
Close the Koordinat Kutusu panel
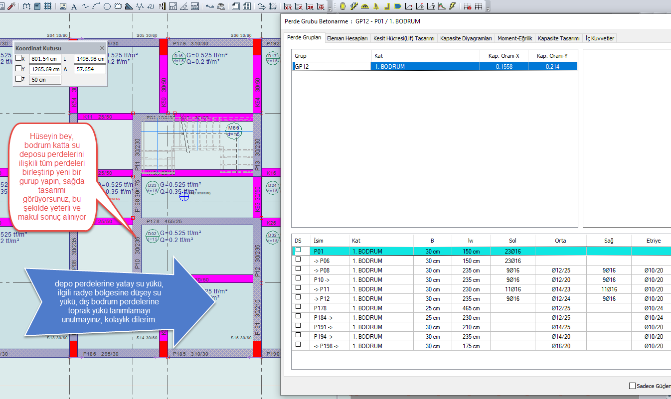tap(102, 48)
